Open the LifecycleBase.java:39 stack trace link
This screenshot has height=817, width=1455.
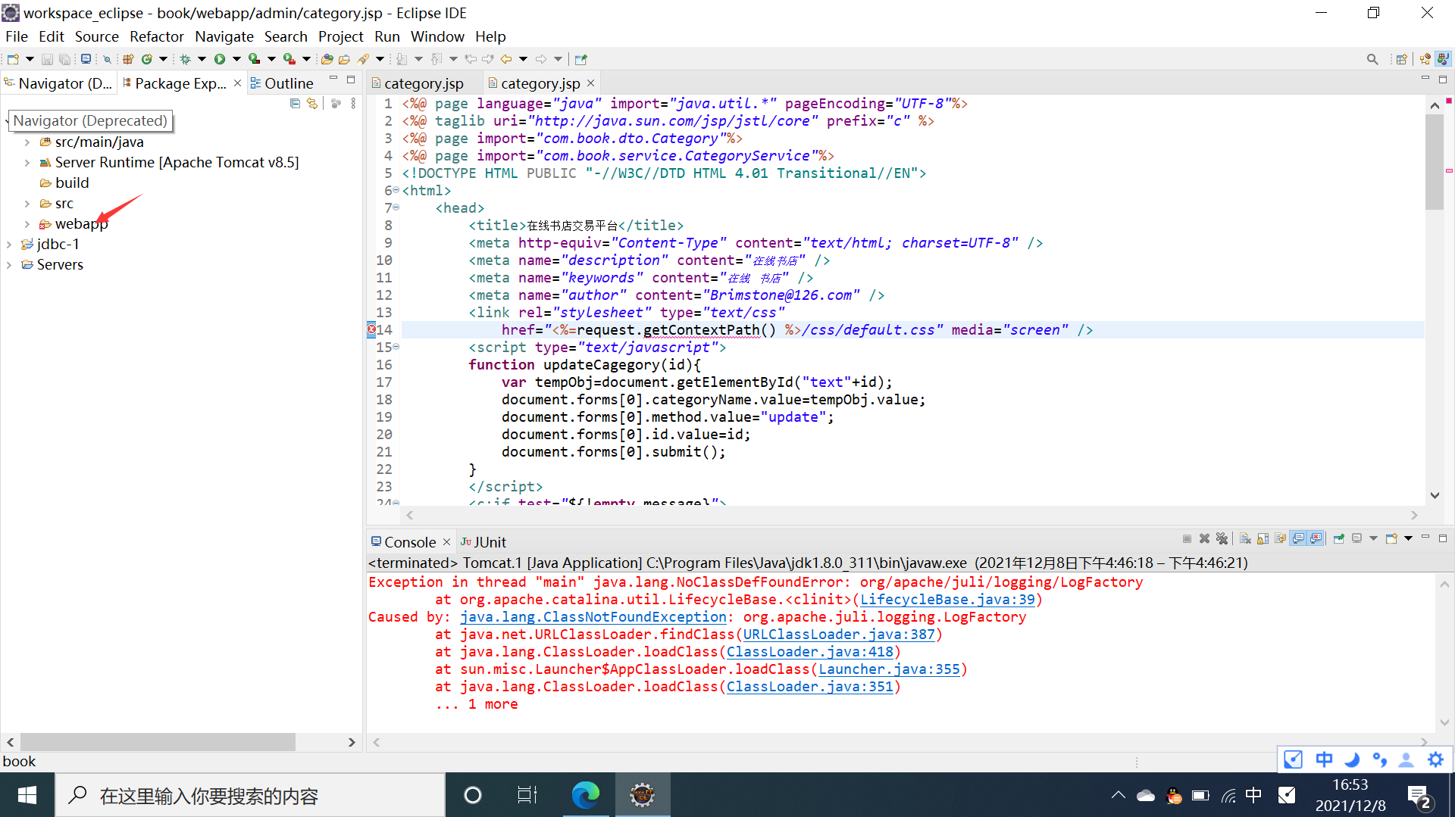947,600
